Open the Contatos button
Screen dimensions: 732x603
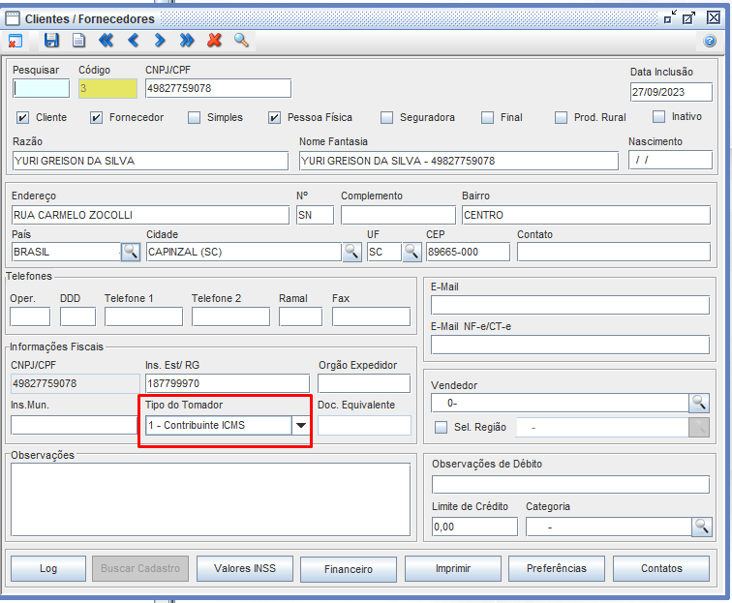(661, 568)
